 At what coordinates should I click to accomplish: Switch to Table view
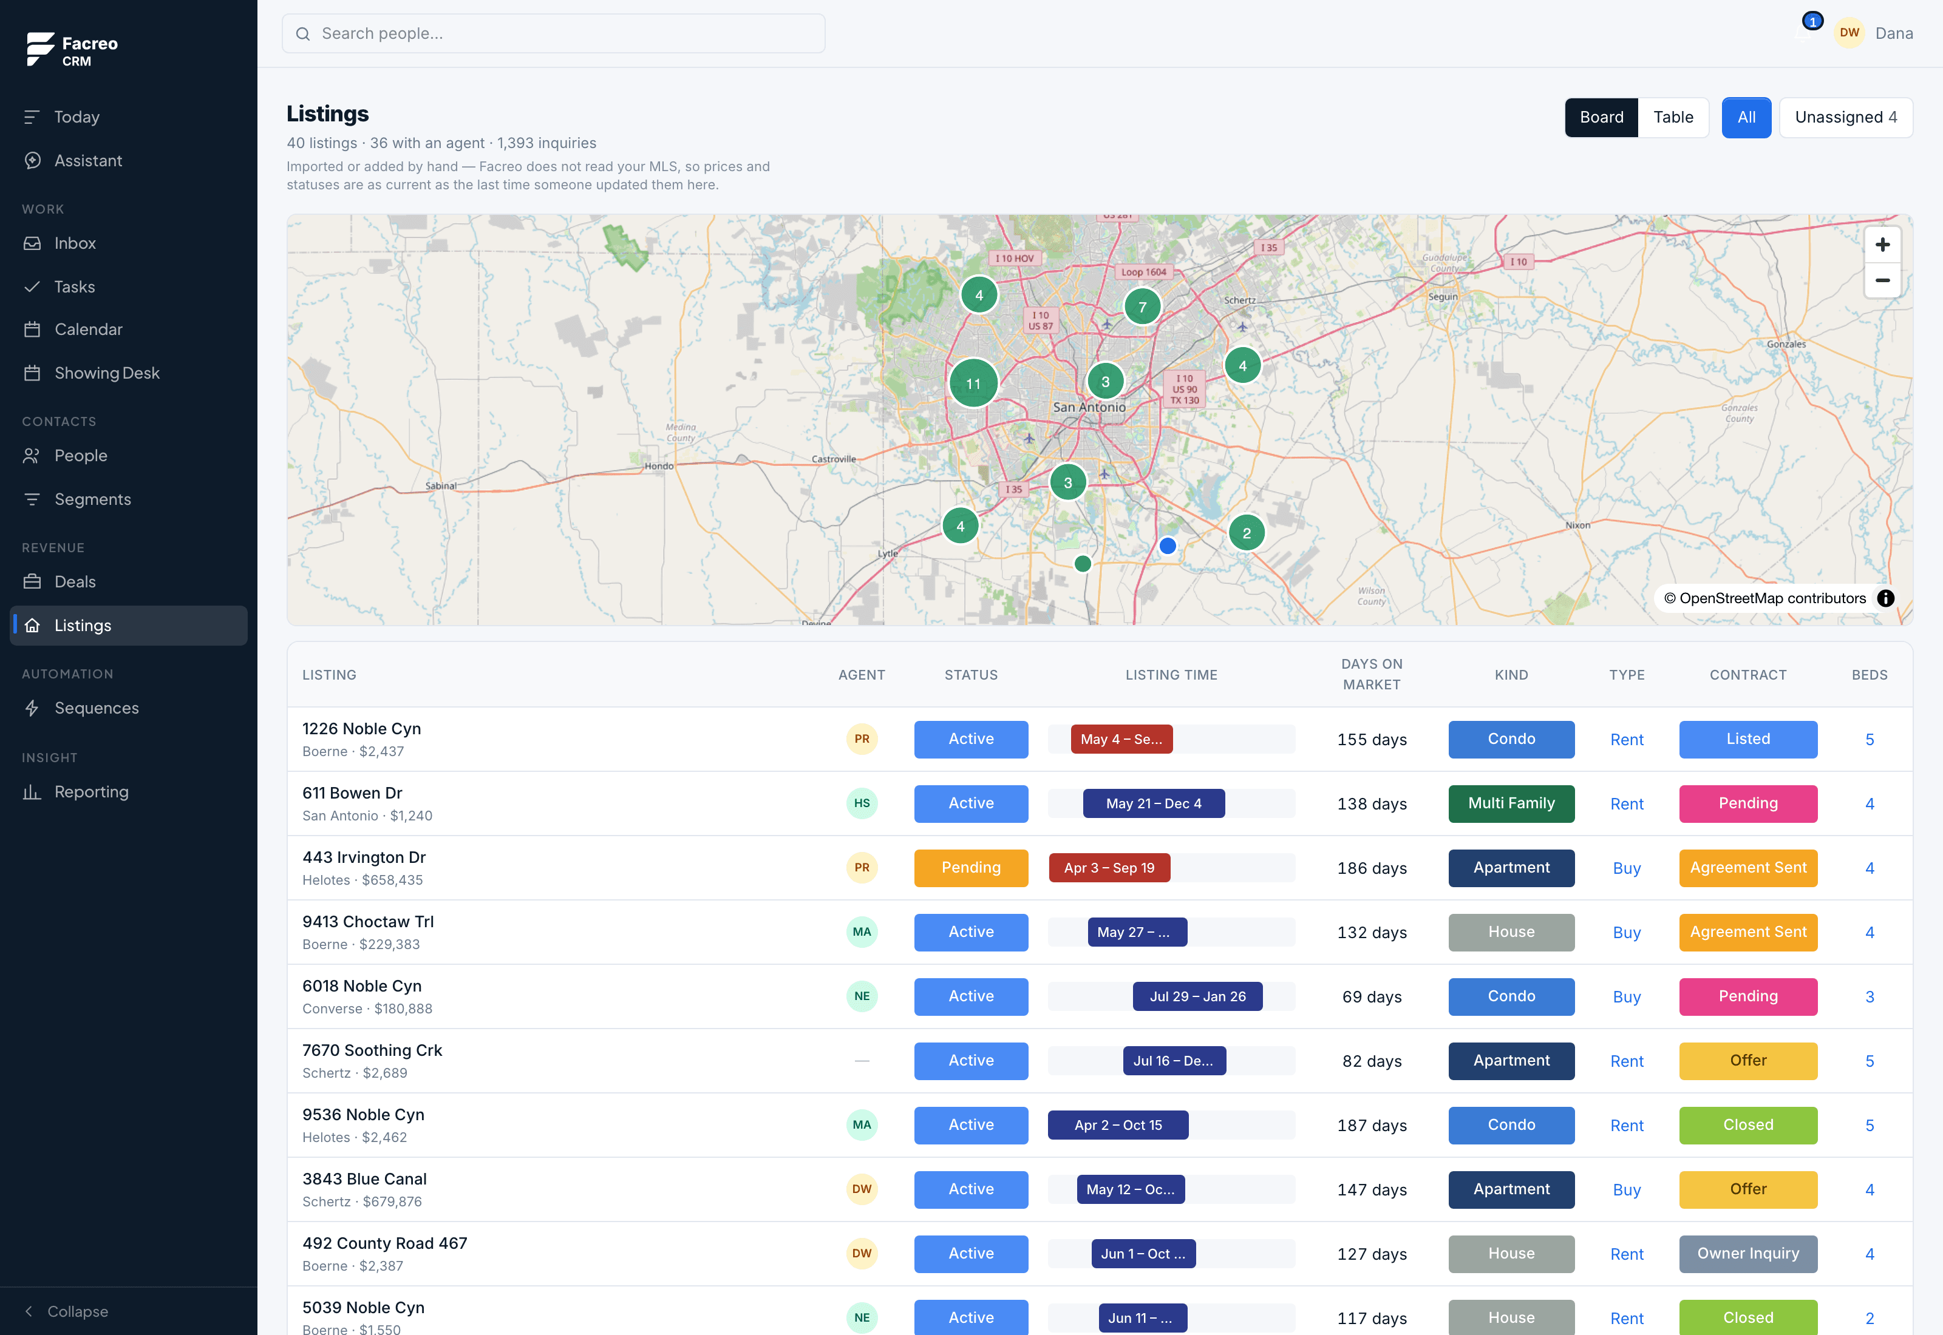tap(1673, 118)
